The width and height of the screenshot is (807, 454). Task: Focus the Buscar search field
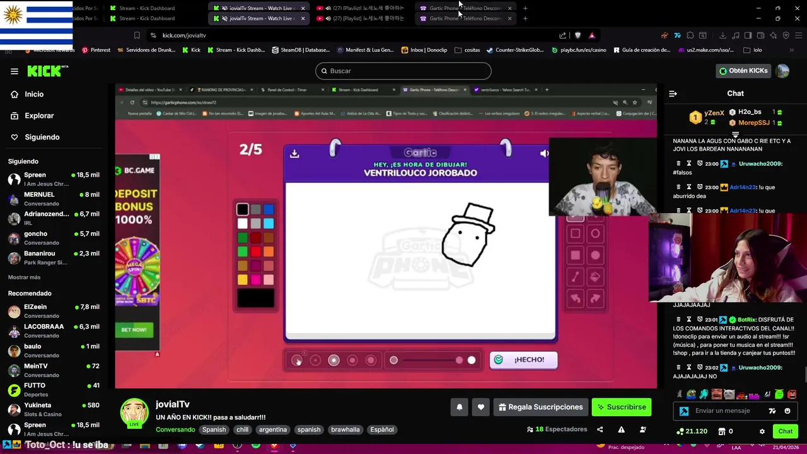(403, 71)
